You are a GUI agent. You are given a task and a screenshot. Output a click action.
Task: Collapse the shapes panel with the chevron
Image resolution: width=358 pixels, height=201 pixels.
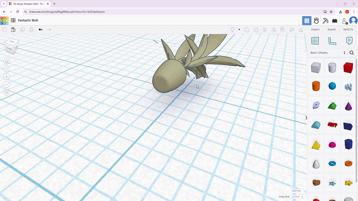[x=306, y=118]
